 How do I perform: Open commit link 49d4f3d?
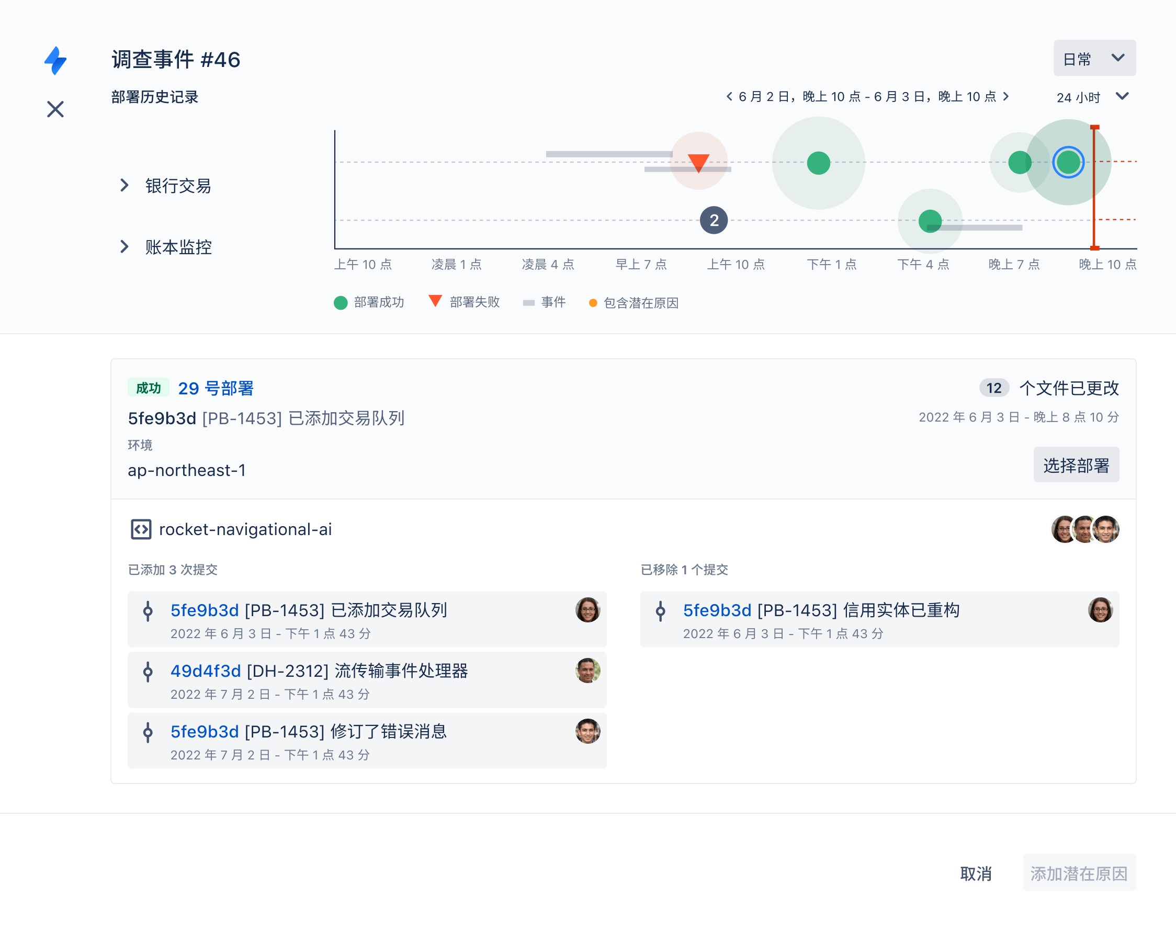pyautogui.click(x=206, y=671)
